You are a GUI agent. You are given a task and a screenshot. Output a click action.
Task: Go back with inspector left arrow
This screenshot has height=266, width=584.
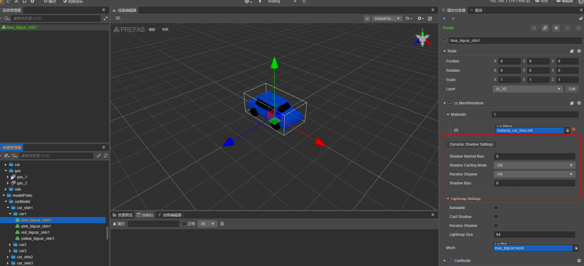(444, 18)
